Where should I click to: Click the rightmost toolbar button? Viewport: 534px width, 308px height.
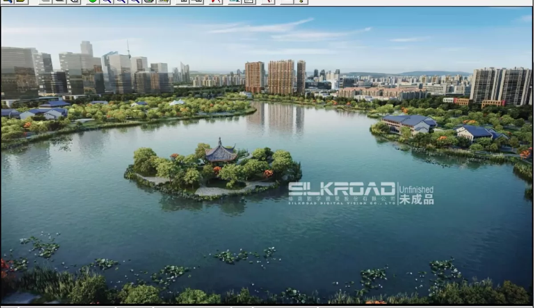click(302, 2)
